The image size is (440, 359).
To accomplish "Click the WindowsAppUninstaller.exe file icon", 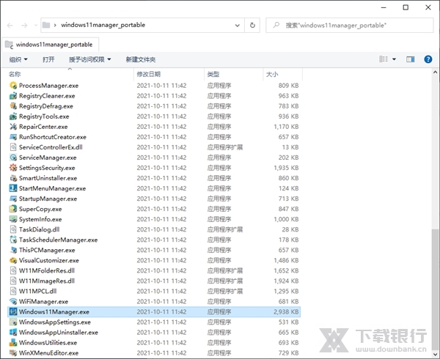I will coord(13,333).
